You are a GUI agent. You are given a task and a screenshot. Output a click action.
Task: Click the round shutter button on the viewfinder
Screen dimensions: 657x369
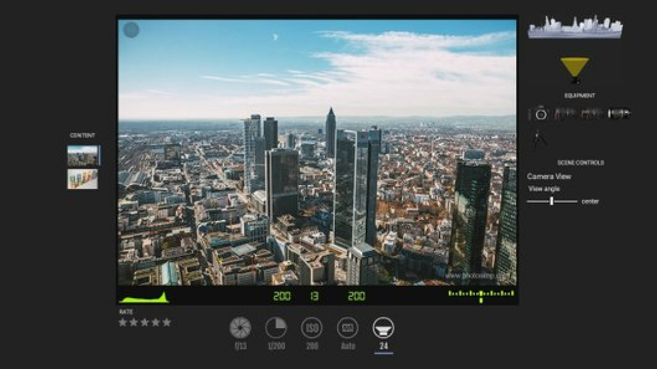click(x=131, y=30)
